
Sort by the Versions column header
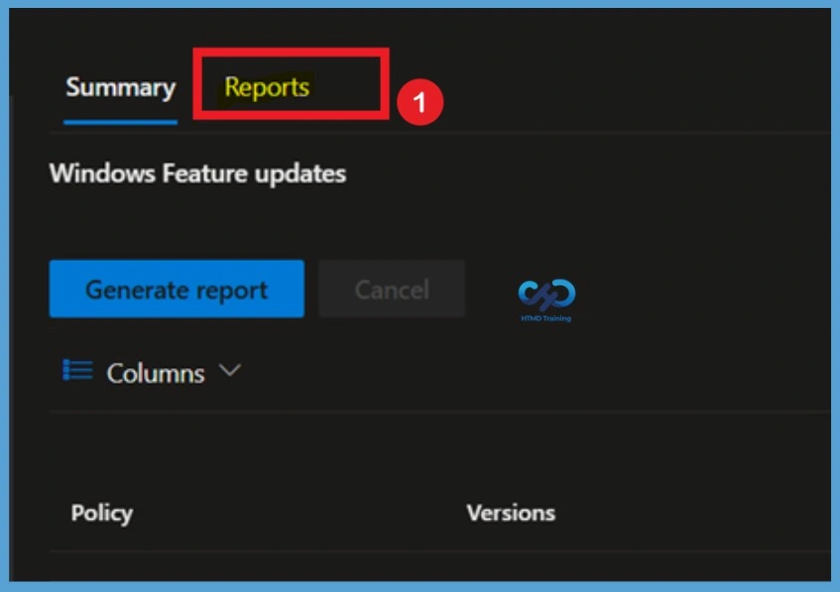(x=511, y=513)
